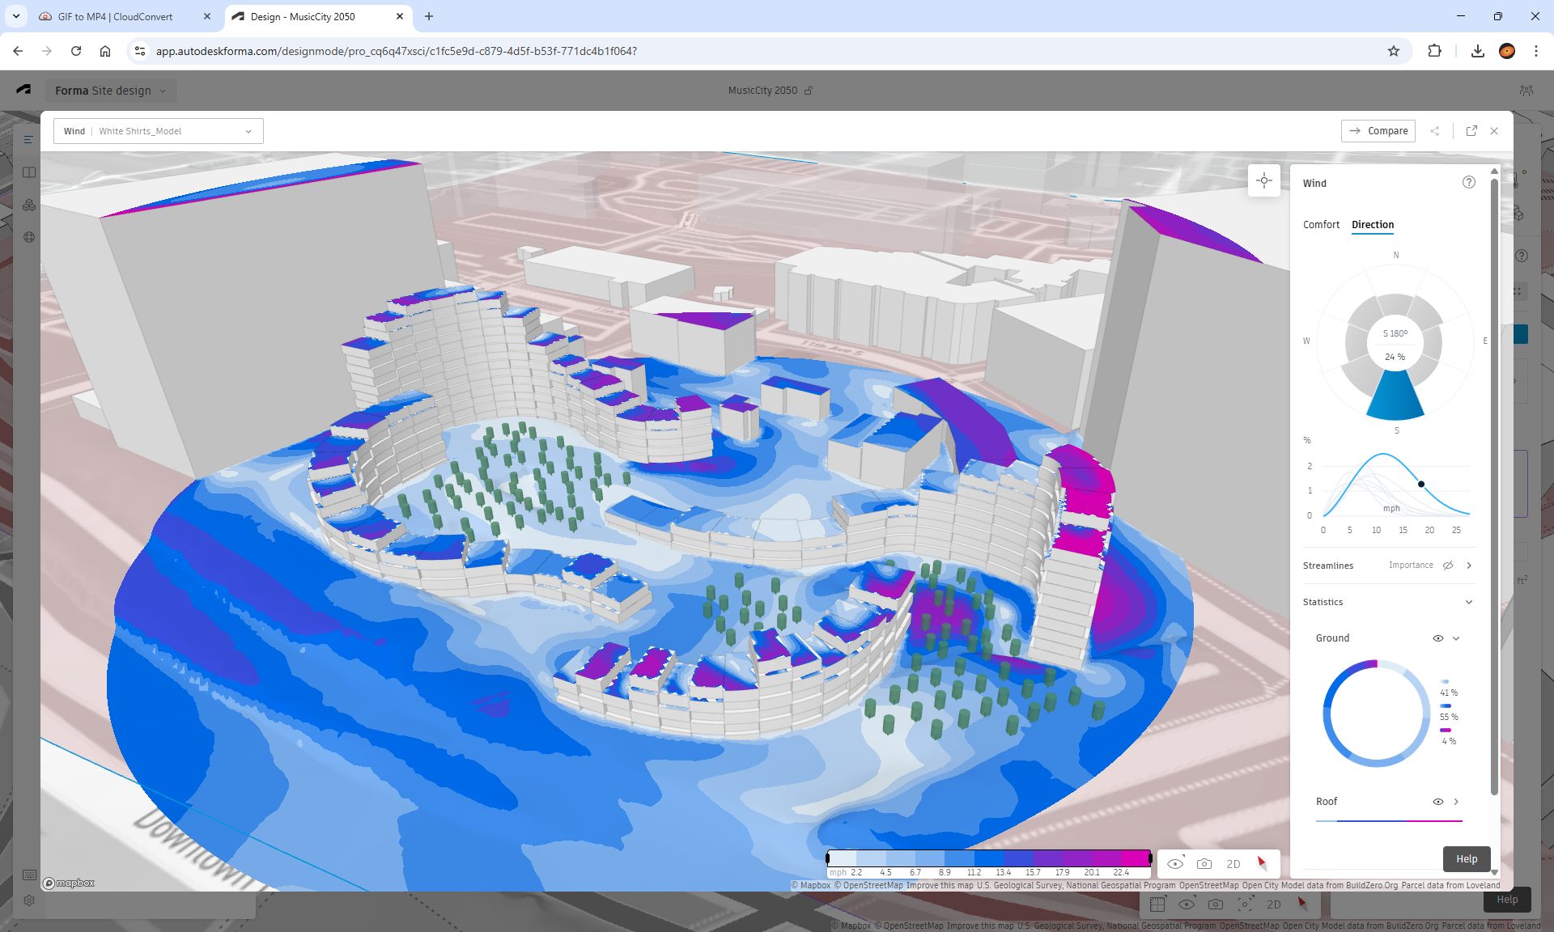Image resolution: width=1554 pixels, height=932 pixels.
Task: Switch to the Comfort tab
Action: (1321, 225)
